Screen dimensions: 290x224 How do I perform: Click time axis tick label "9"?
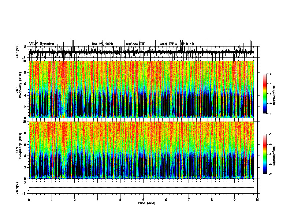coord(234,200)
